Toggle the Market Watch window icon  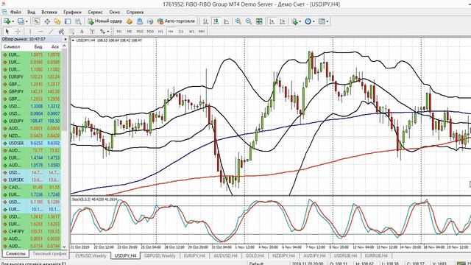click(37, 21)
